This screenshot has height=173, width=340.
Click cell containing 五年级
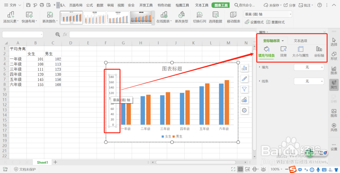tap(18, 79)
